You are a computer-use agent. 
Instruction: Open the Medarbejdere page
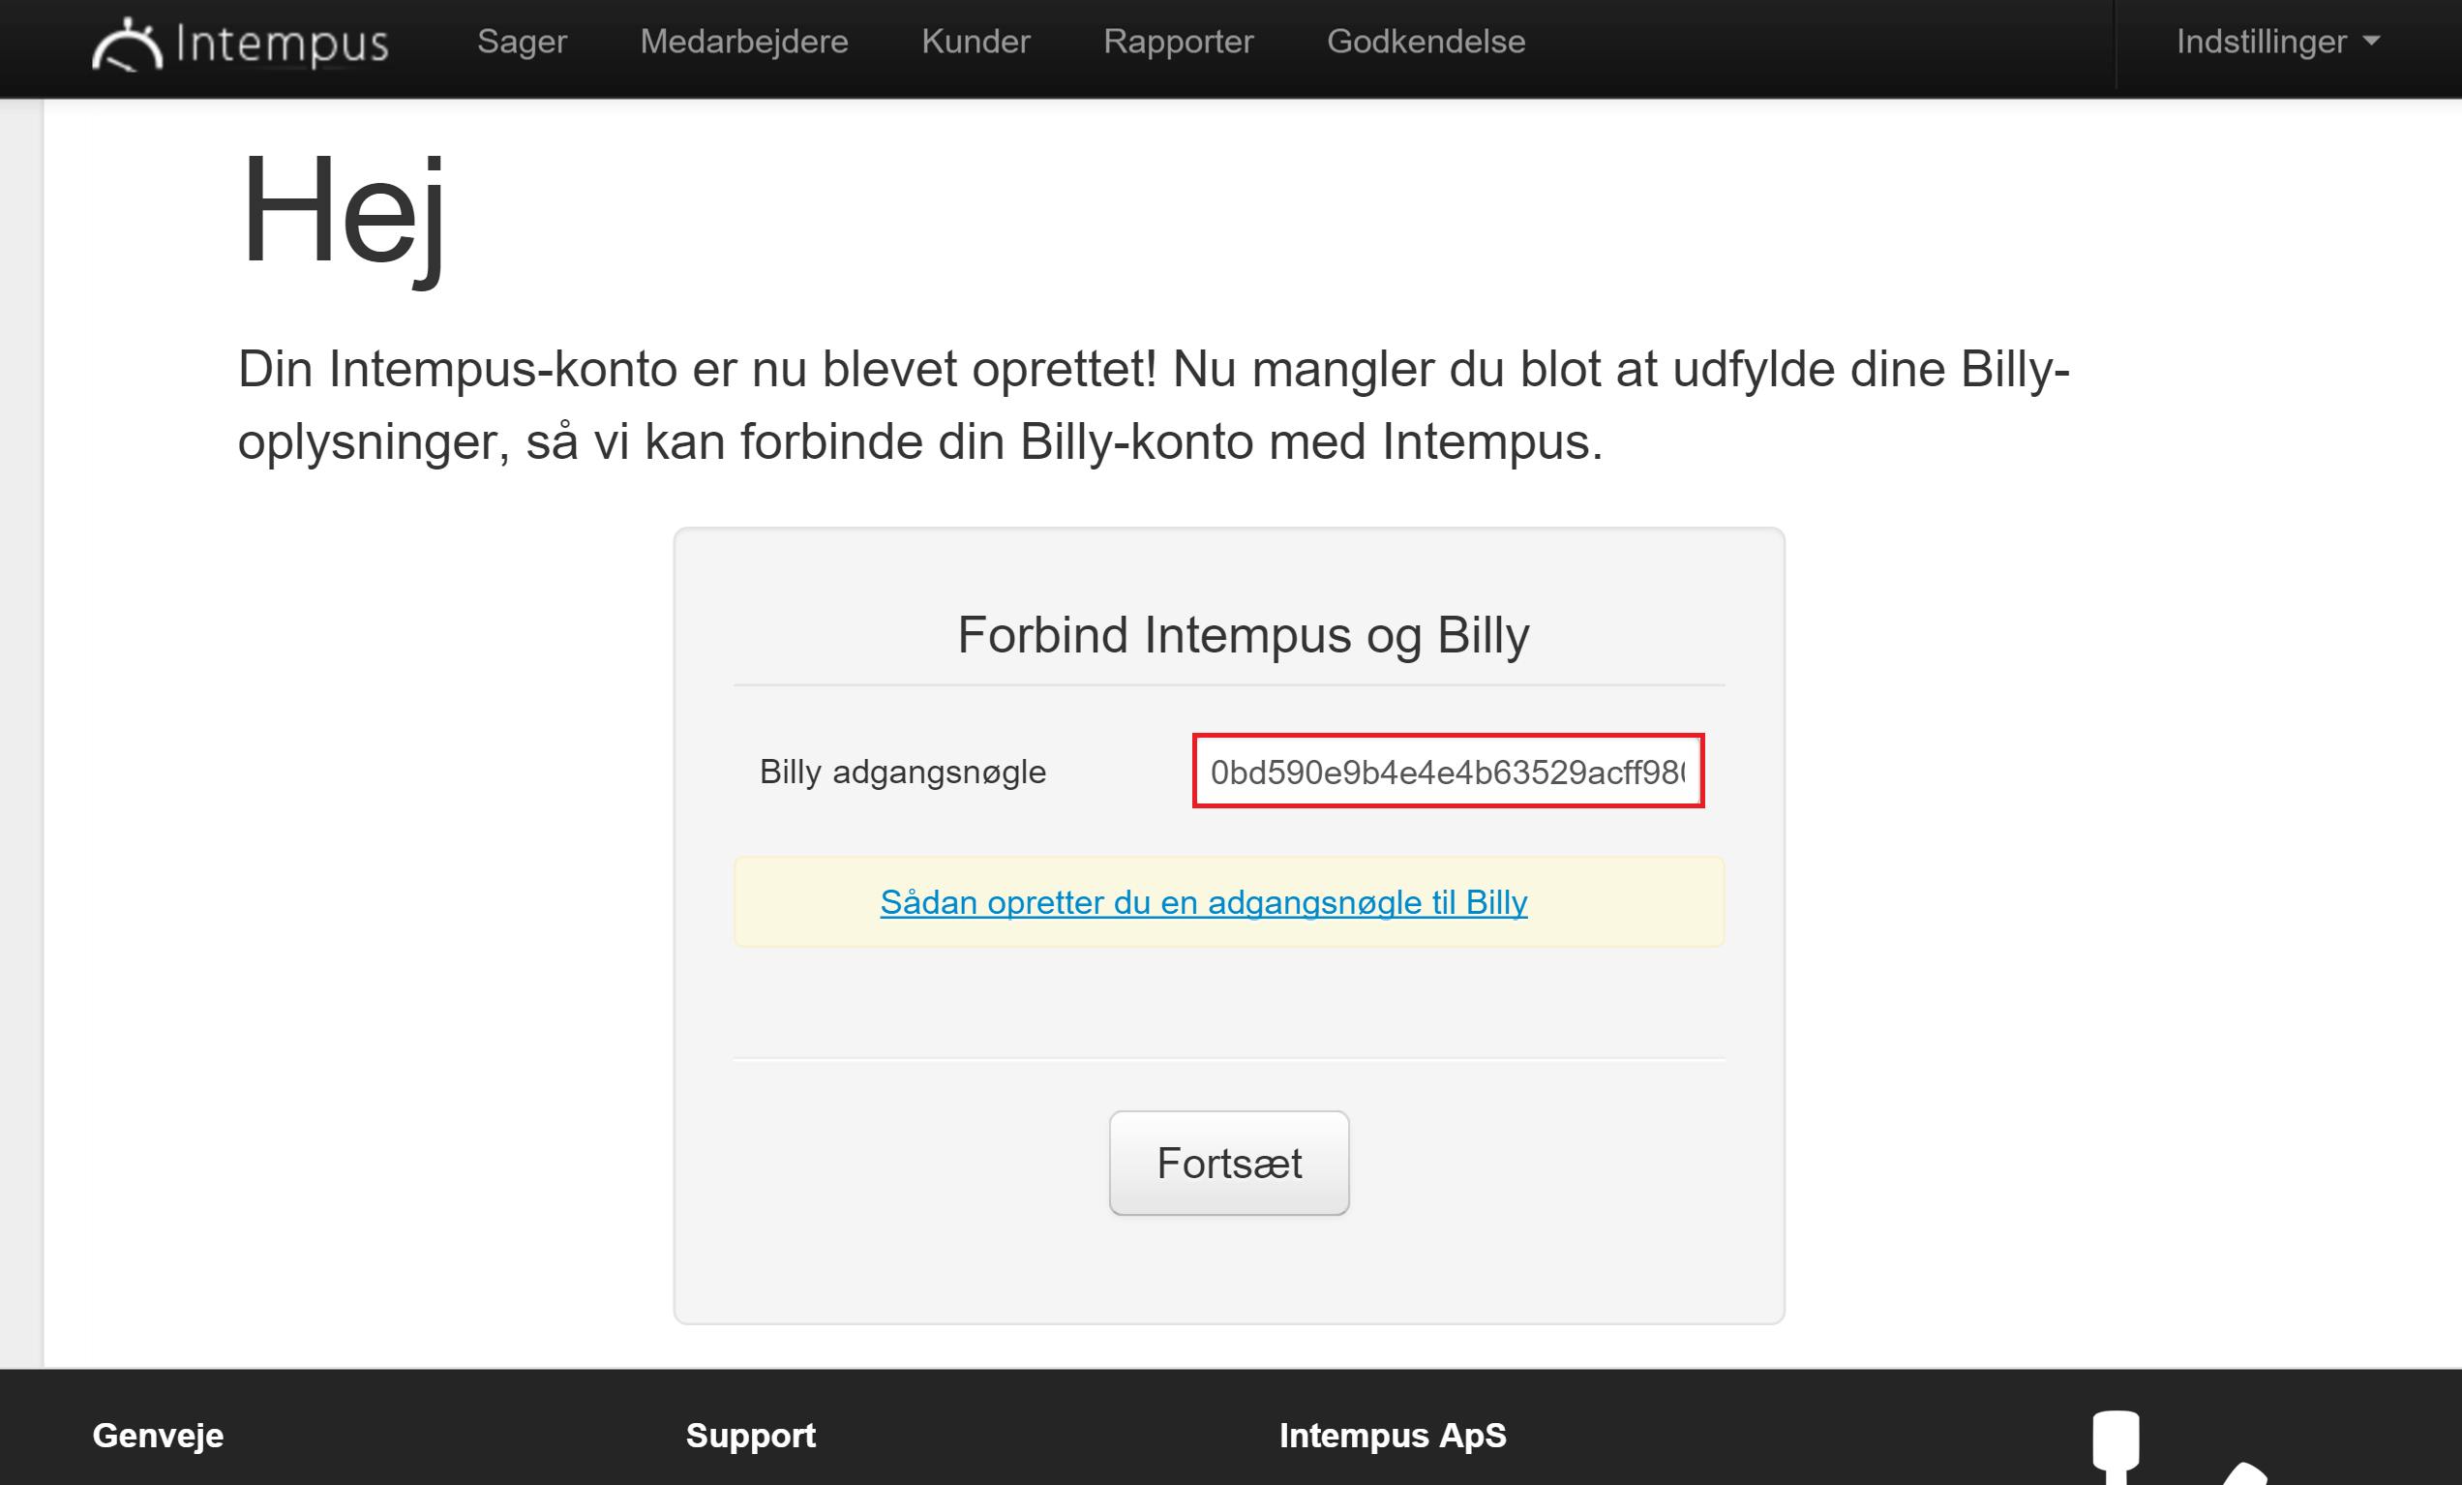tap(743, 42)
